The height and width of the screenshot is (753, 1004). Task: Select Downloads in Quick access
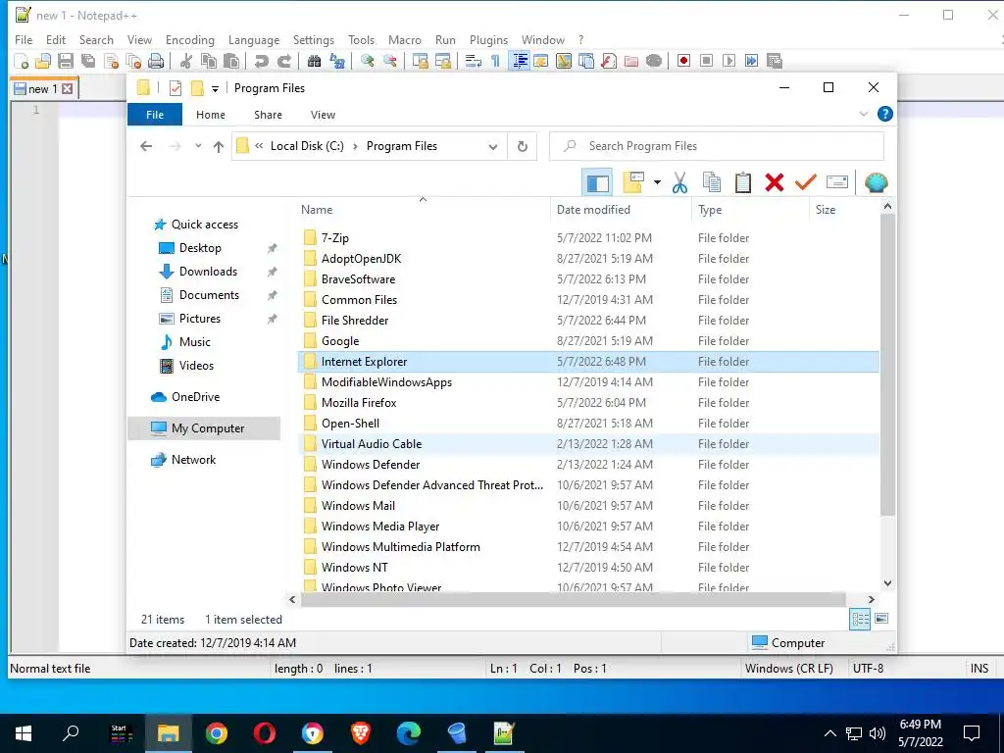click(208, 272)
